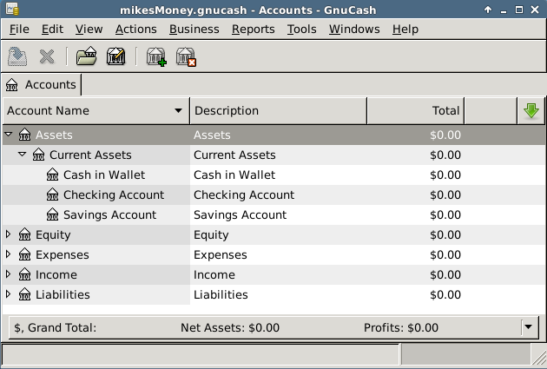Screen dimensions: 547x369
Task: Click the bank icon beside Assets
Action: click(24, 135)
